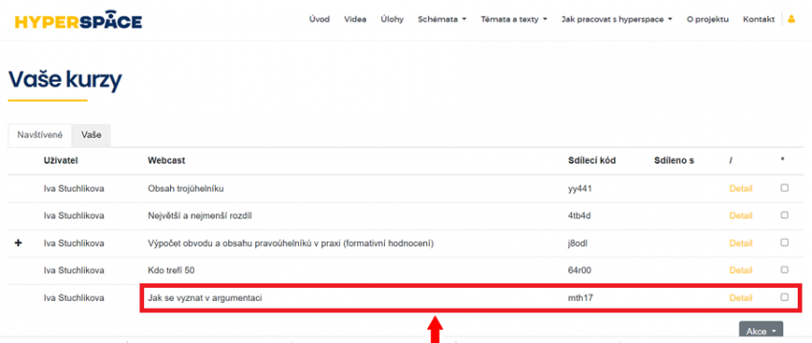Navigate to Úlohy
This screenshot has width=812, height=343.
(x=392, y=20)
